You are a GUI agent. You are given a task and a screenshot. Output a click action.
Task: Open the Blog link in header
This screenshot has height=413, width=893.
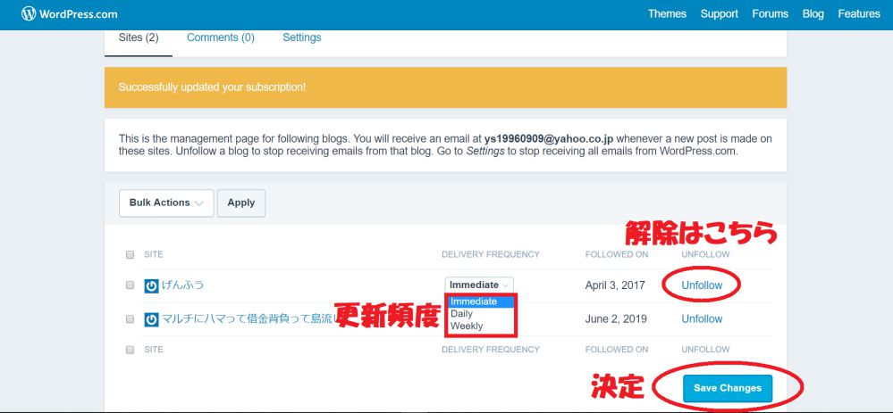point(813,13)
